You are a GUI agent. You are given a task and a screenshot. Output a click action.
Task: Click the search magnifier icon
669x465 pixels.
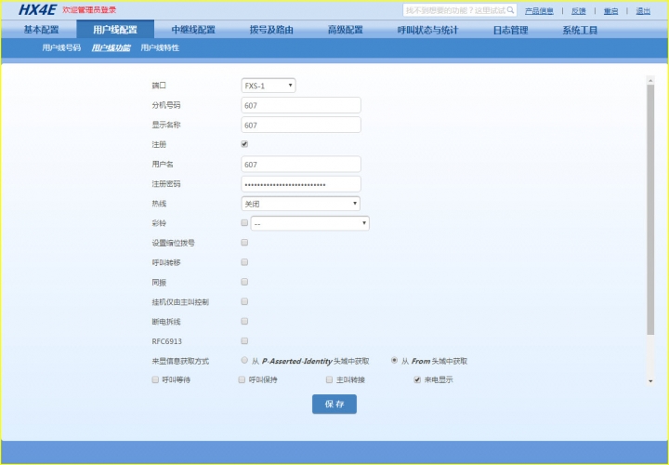pos(510,10)
